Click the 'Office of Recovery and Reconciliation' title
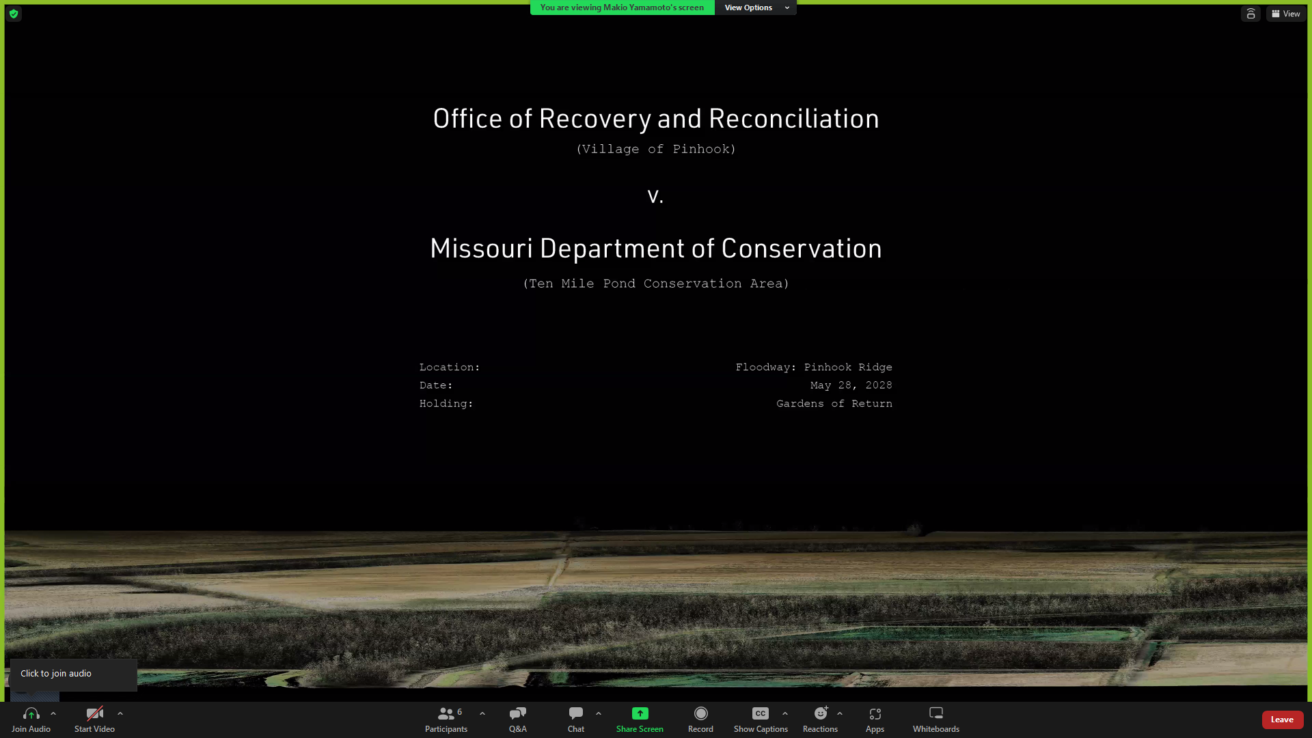 (x=656, y=118)
